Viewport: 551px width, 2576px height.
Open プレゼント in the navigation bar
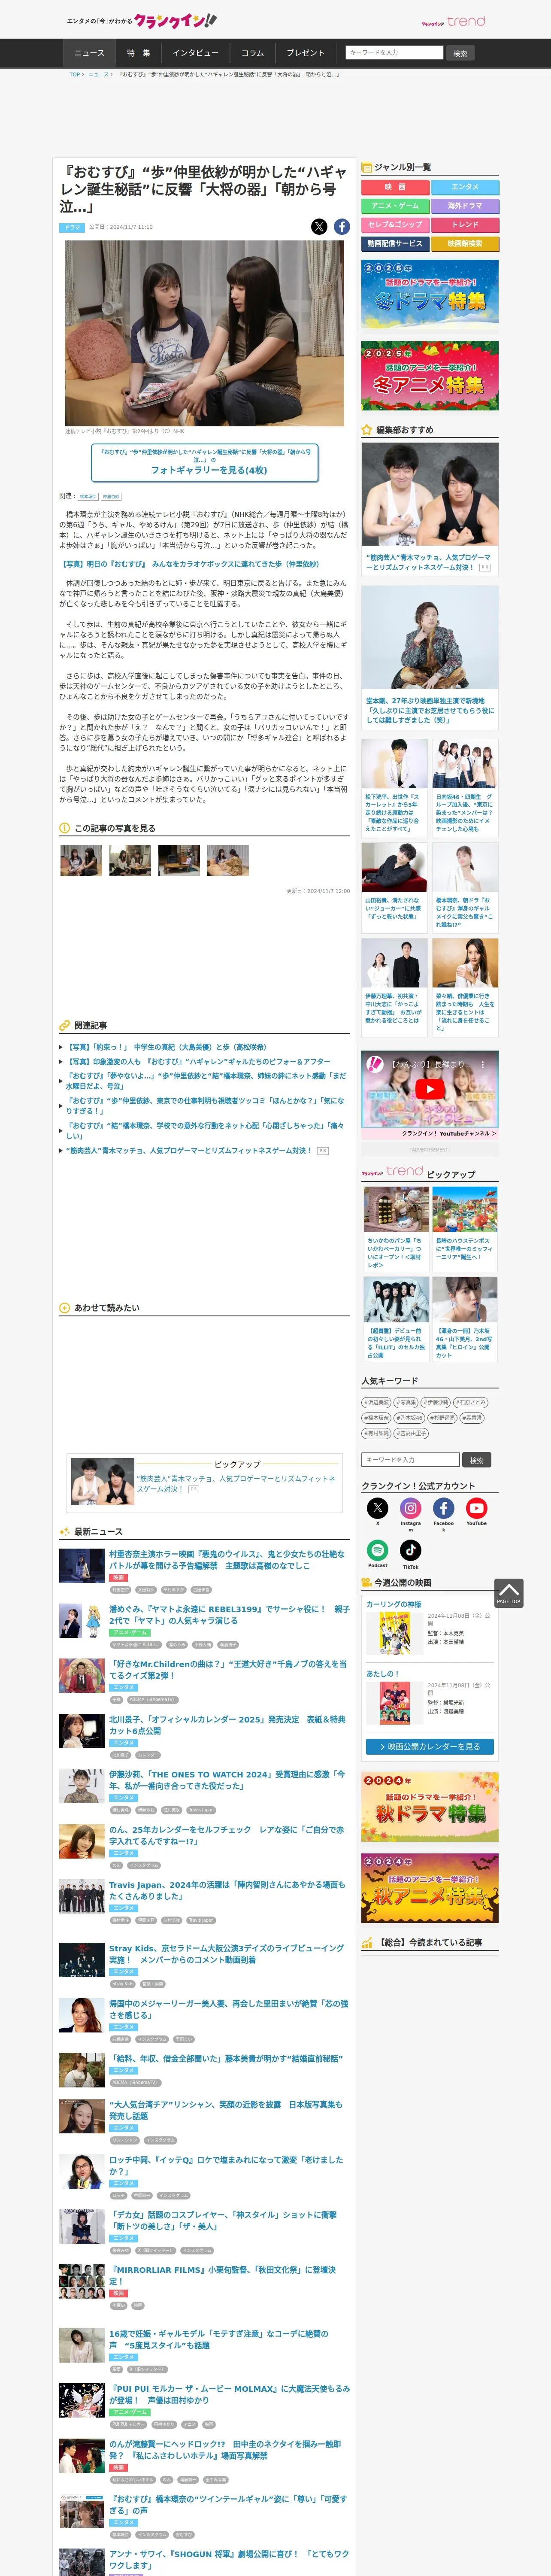pos(306,53)
